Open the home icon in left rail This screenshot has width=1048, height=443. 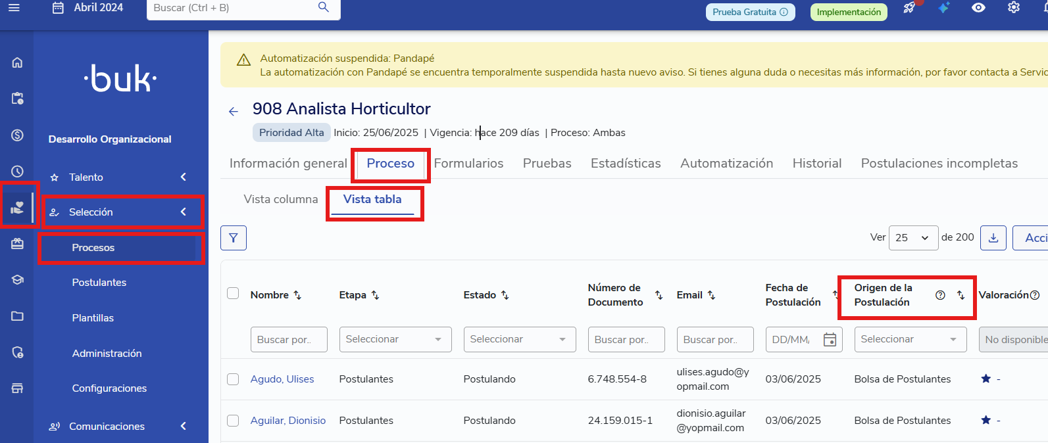(18, 63)
